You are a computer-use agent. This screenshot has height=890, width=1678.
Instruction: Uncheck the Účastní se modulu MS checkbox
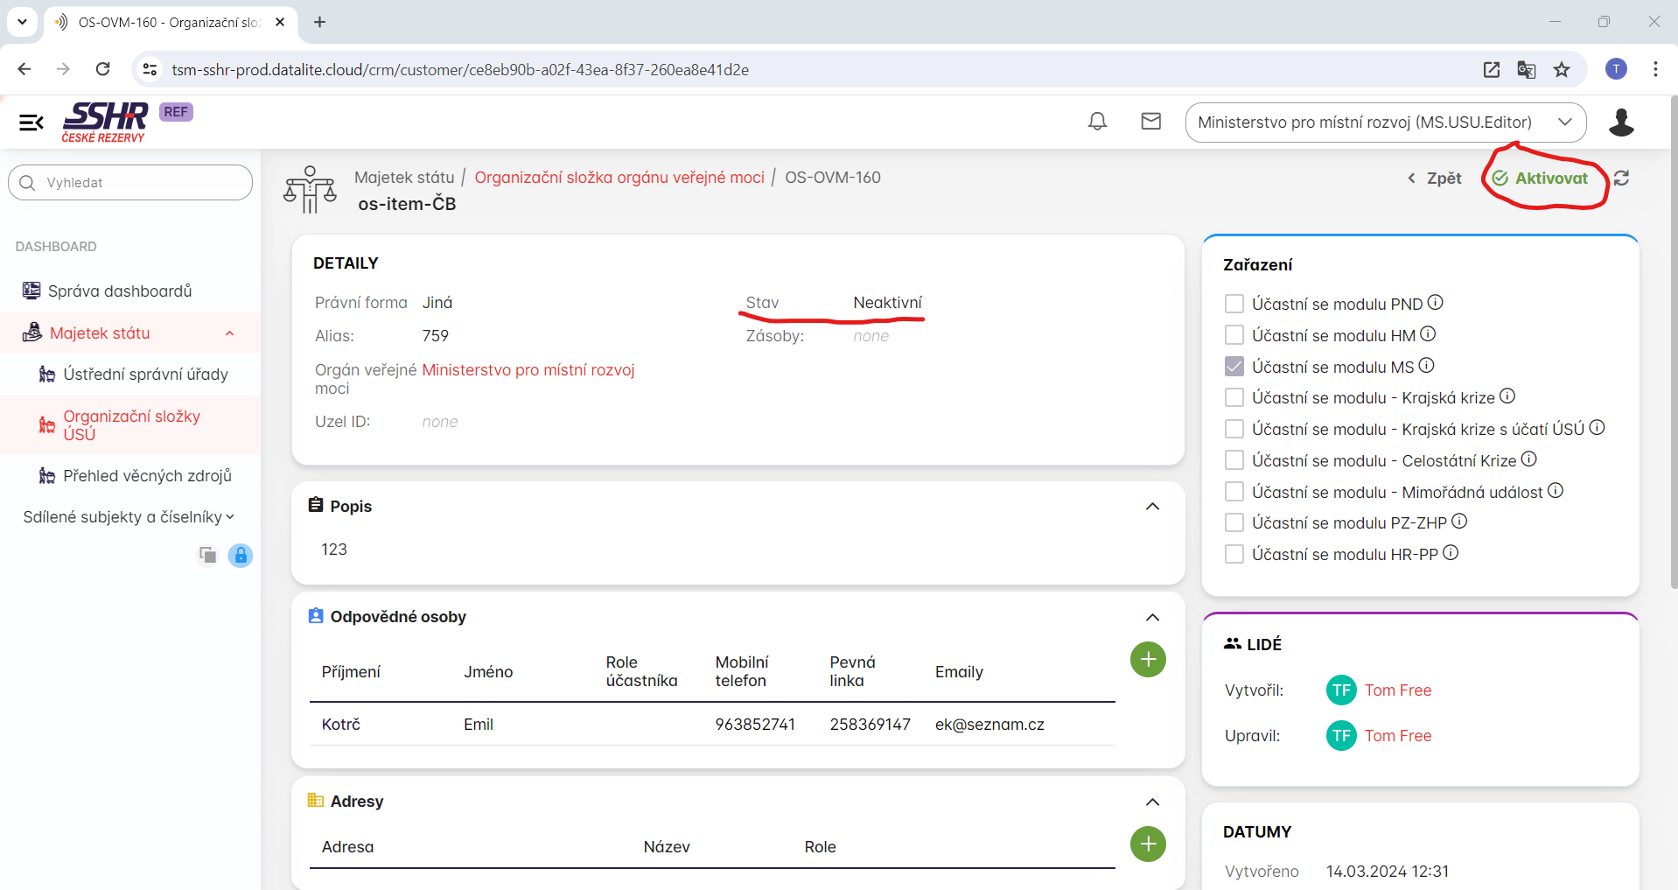(x=1234, y=367)
